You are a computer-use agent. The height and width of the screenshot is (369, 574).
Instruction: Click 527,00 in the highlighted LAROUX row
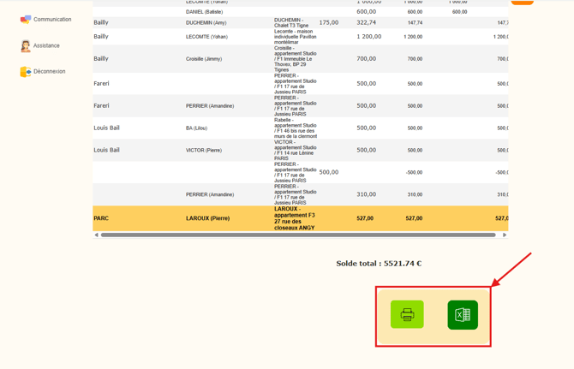pos(365,218)
